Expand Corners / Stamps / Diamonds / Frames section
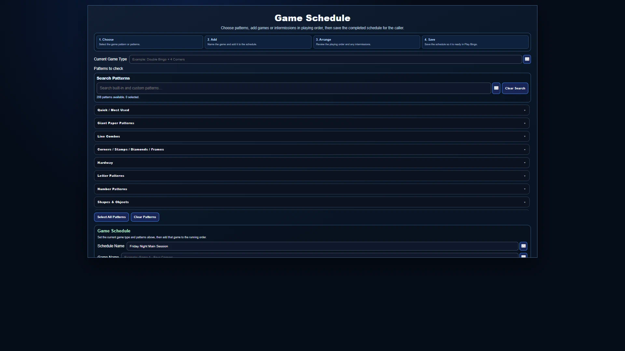Image resolution: width=625 pixels, height=351 pixels. 312,149
